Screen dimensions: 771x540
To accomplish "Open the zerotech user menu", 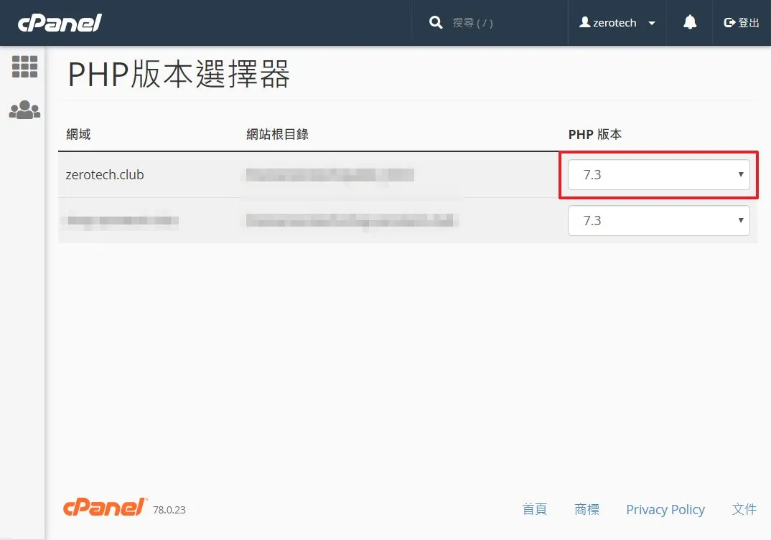I will pyautogui.click(x=617, y=23).
